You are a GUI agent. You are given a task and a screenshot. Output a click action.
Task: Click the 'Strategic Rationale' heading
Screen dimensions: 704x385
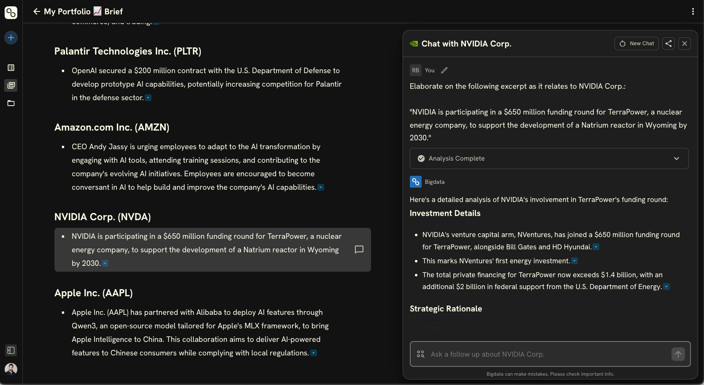point(446,309)
